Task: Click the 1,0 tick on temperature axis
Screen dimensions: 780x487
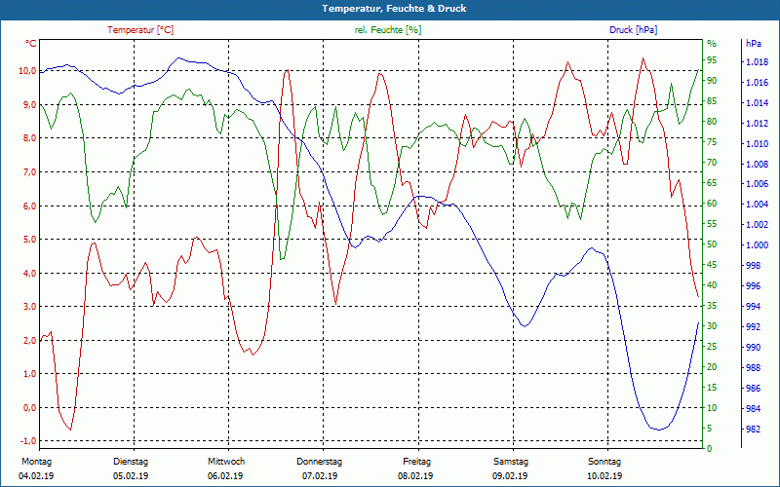Action: point(29,374)
